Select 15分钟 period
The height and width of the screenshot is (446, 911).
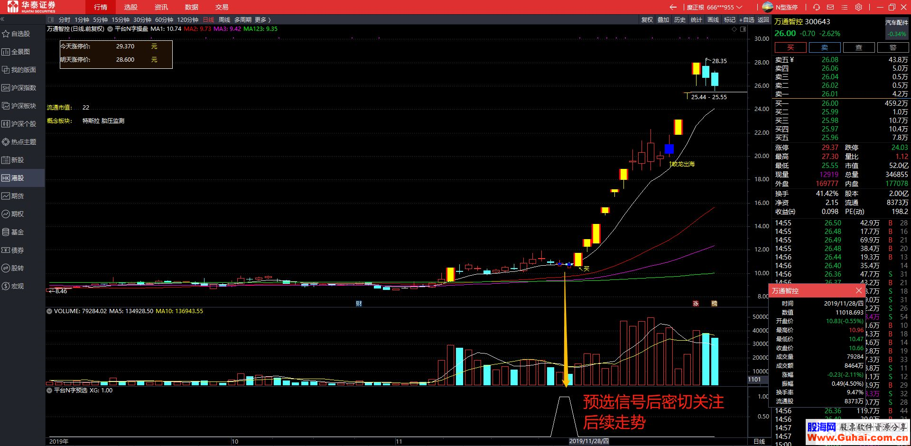121,20
